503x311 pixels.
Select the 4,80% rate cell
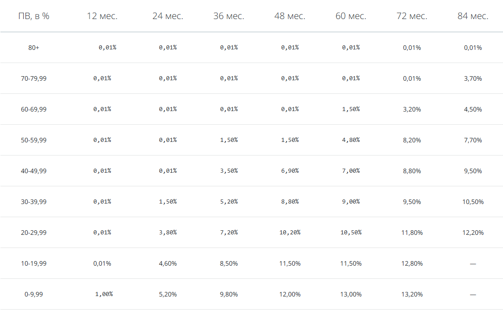click(351, 140)
